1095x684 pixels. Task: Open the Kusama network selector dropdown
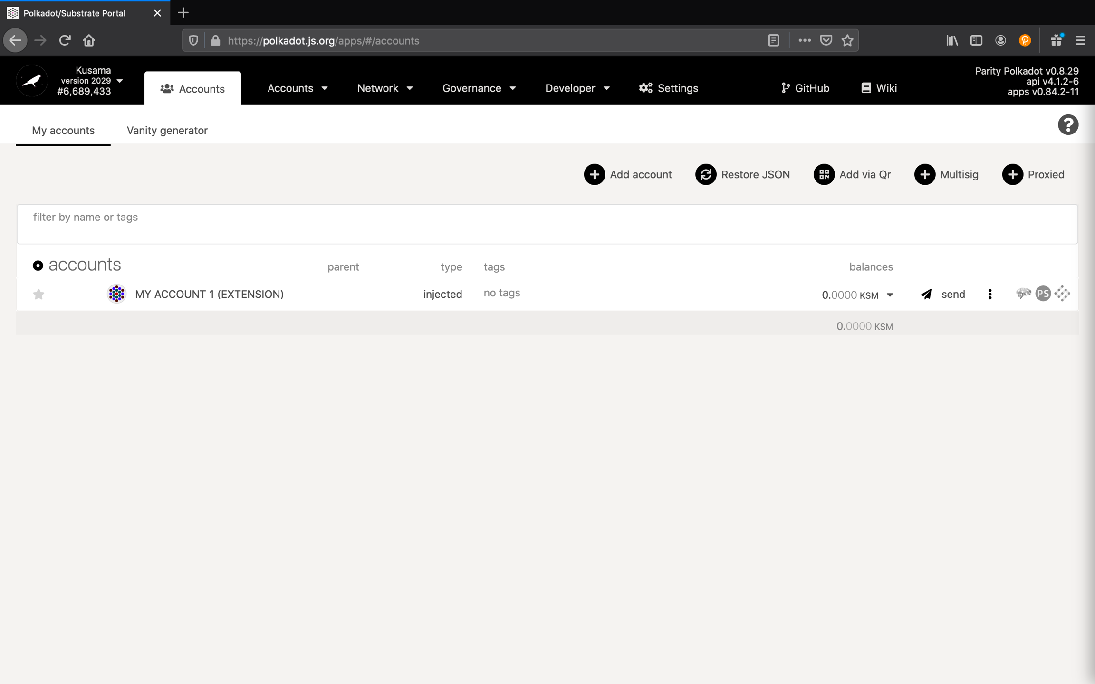tap(120, 81)
